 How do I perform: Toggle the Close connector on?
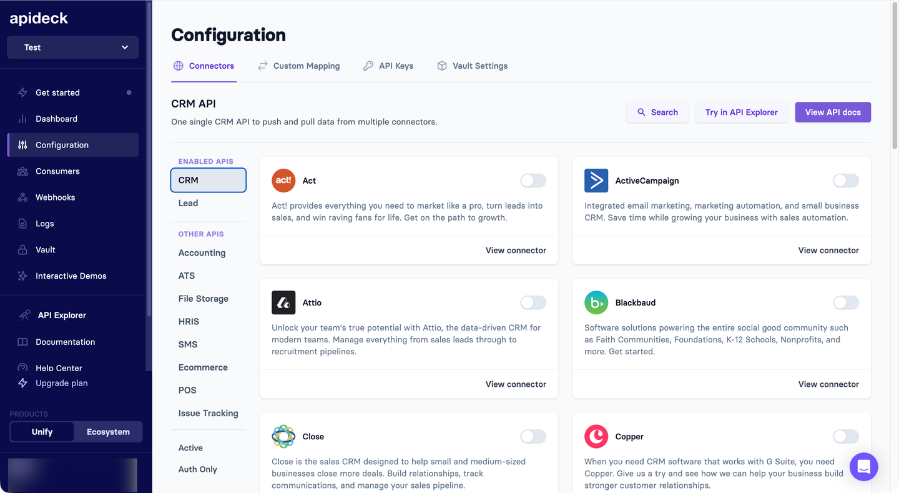pyautogui.click(x=533, y=437)
